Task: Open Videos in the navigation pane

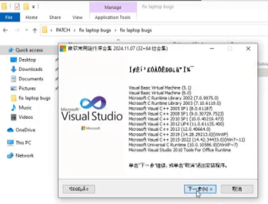Action: click(26, 117)
